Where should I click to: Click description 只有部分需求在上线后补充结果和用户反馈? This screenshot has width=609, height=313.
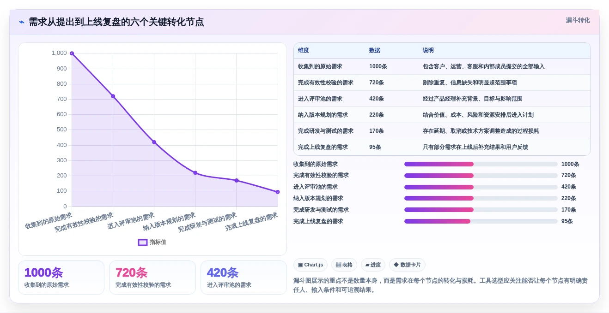pyautogui.click(x=475, y=147)
